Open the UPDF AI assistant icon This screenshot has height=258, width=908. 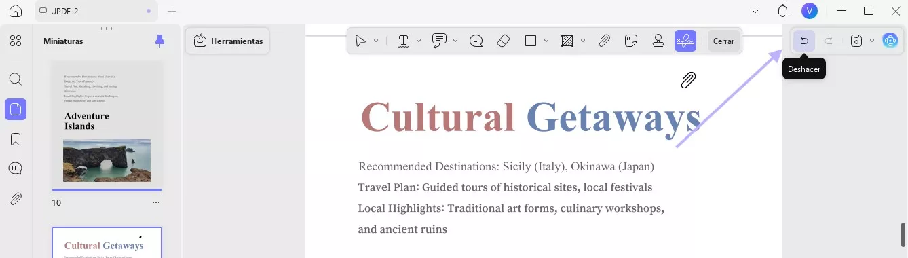coord(890,41)
